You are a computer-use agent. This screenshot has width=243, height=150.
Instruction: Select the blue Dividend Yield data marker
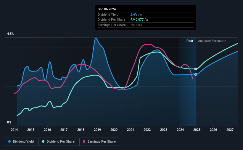(196, 74)
